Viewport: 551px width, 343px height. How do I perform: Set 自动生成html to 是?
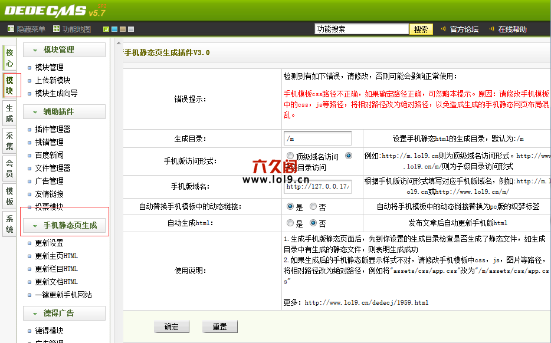[x=290, y=223]
